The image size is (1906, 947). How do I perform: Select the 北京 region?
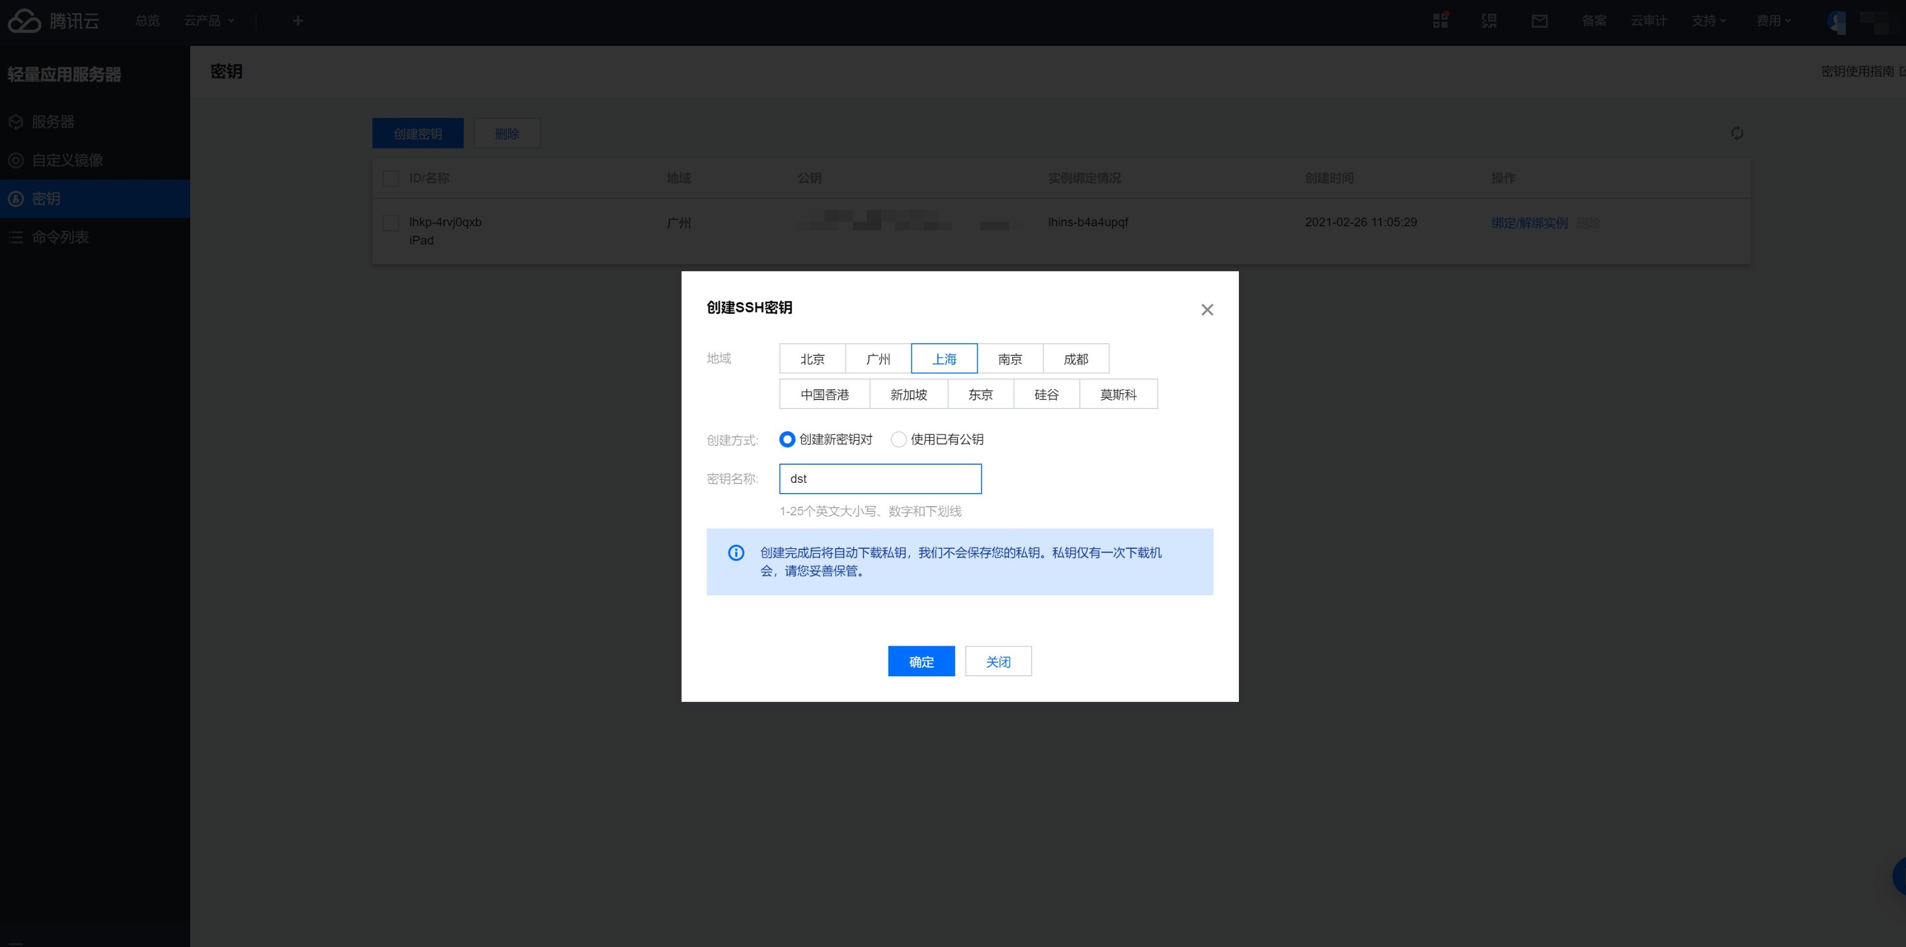(x=812, y=359)
